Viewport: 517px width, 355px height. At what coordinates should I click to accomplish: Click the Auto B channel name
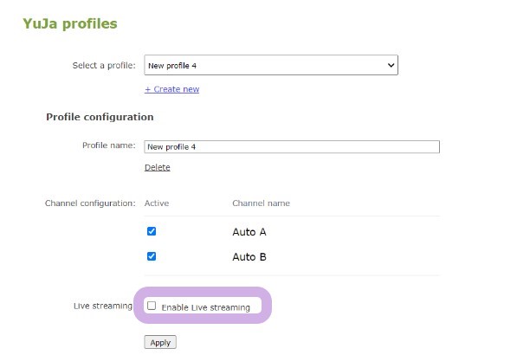[x=249, y=257]
